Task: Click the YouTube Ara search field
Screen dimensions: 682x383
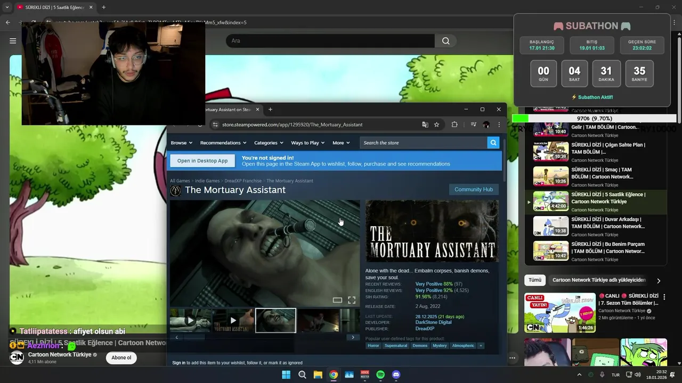Action: tap(330, 41)
